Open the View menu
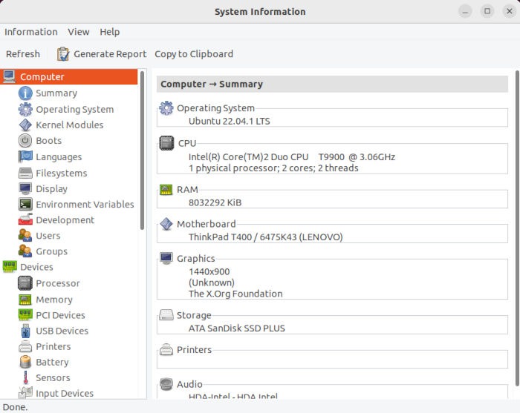 [79, 32]
